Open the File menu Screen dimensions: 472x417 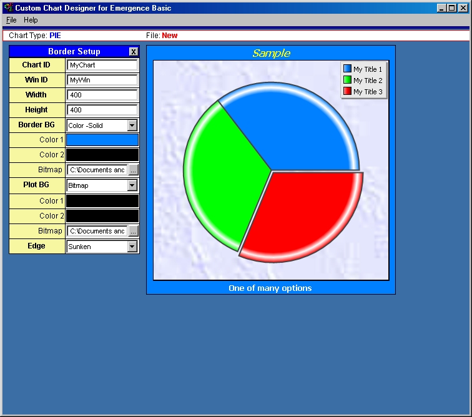(x=11, y=21)
